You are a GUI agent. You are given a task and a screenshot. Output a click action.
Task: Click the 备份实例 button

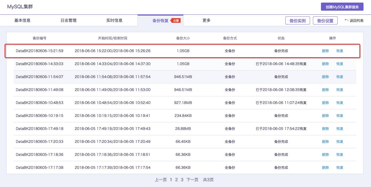coord(298,21)
